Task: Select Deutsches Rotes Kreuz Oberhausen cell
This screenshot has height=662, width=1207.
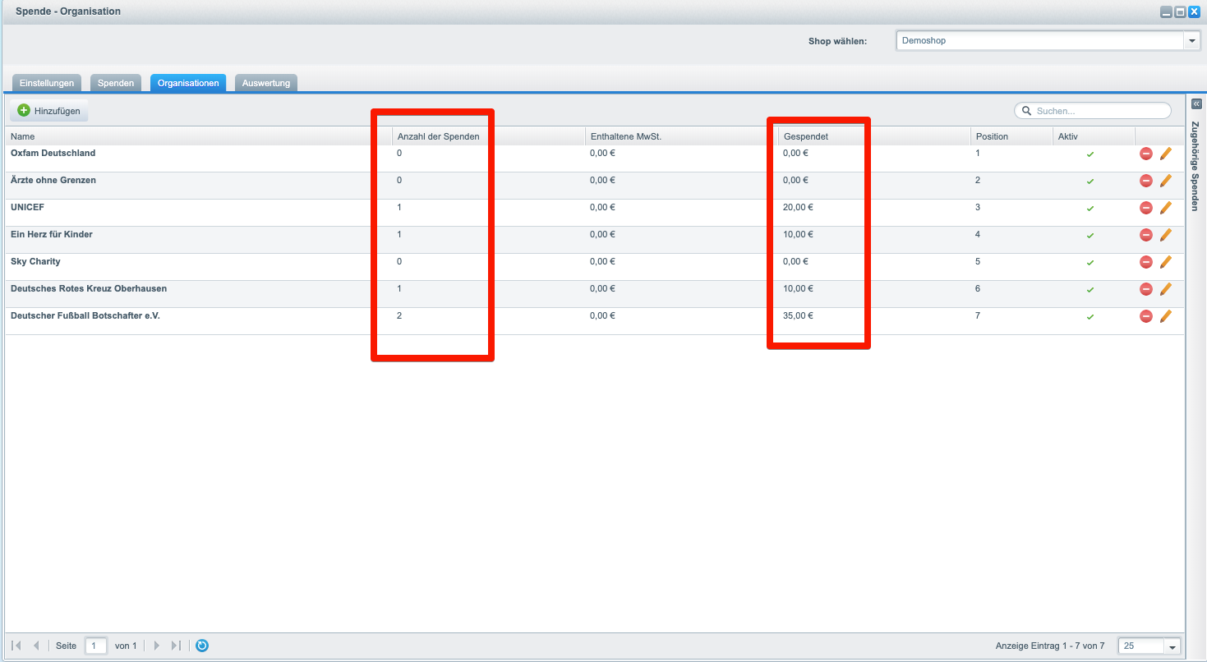Action: 89,289
